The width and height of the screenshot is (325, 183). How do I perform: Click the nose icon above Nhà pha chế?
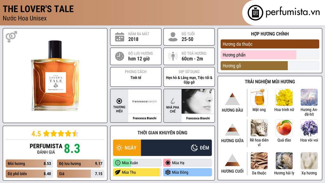(x=172, y=101)
